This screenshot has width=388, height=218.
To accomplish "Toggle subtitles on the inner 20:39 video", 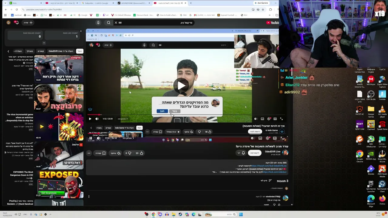I will coord(262,119).
